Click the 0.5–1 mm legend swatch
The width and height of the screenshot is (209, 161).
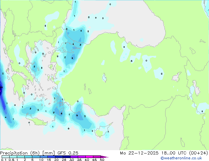coord(13,157)
